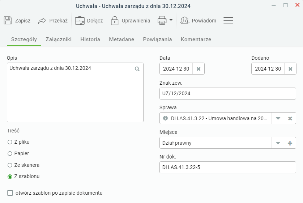303x203 pixels.
Task: Clear the Data date field
Action: coord(199,69)
